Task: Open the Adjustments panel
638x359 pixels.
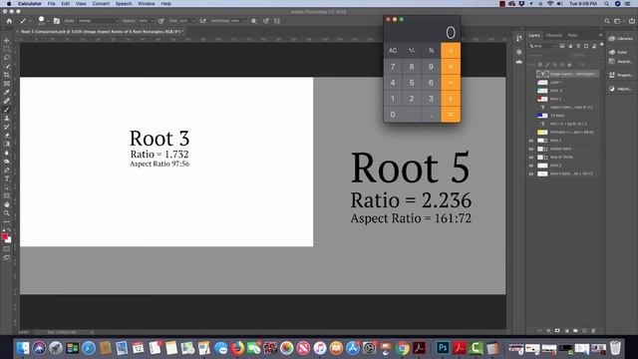Action: 620,89
